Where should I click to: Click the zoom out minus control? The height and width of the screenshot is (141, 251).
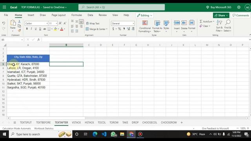tap(237, 128)
